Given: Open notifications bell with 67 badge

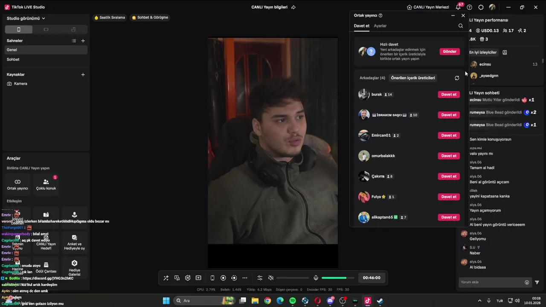Looking at the screenshot, I should click(x=459, y=7).
